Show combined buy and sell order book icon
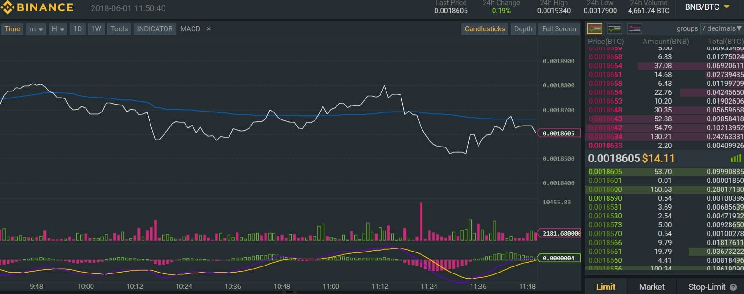Image resolution: width=744 pixels, height=294 pixels. pyautogui.click(x=595, y=28)
